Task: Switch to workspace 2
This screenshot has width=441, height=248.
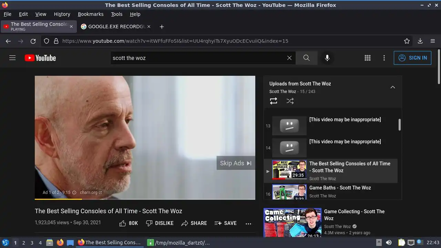Action: coord(24,243)
